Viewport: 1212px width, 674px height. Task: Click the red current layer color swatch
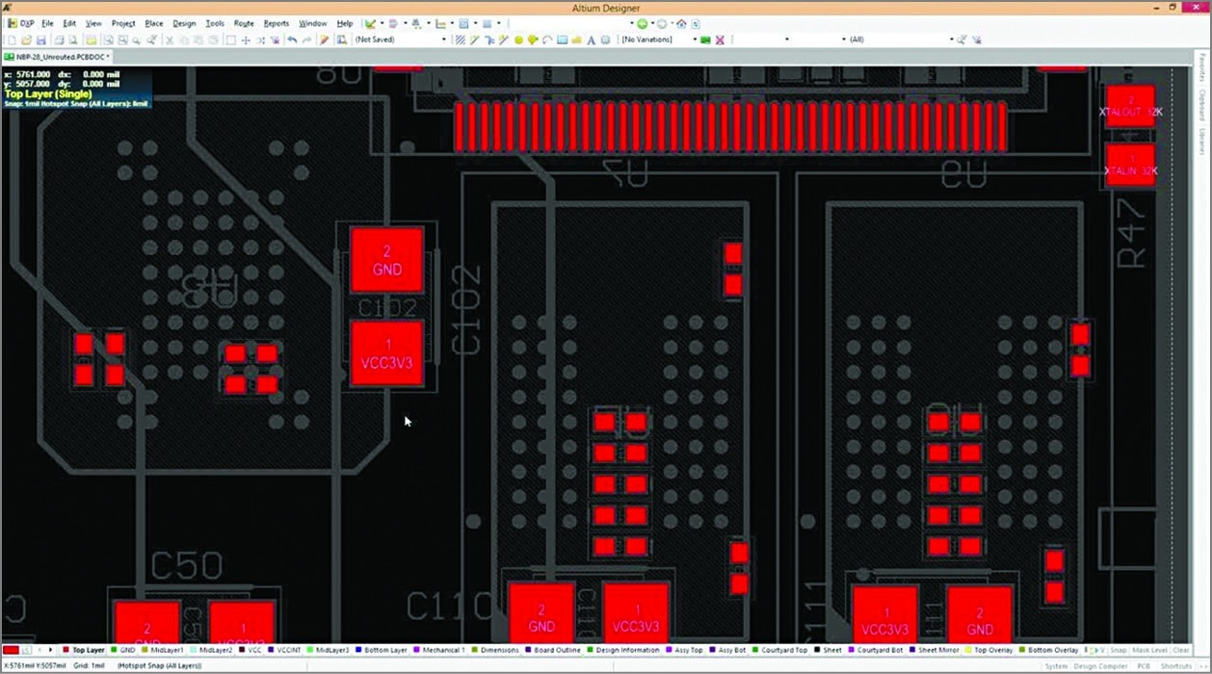[11, 651]
